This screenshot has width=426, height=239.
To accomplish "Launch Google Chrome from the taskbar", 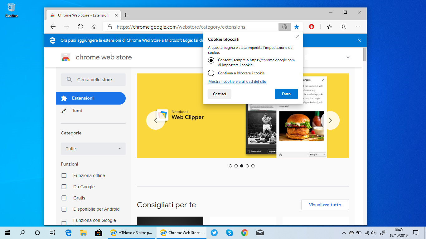I will (244, 232).
